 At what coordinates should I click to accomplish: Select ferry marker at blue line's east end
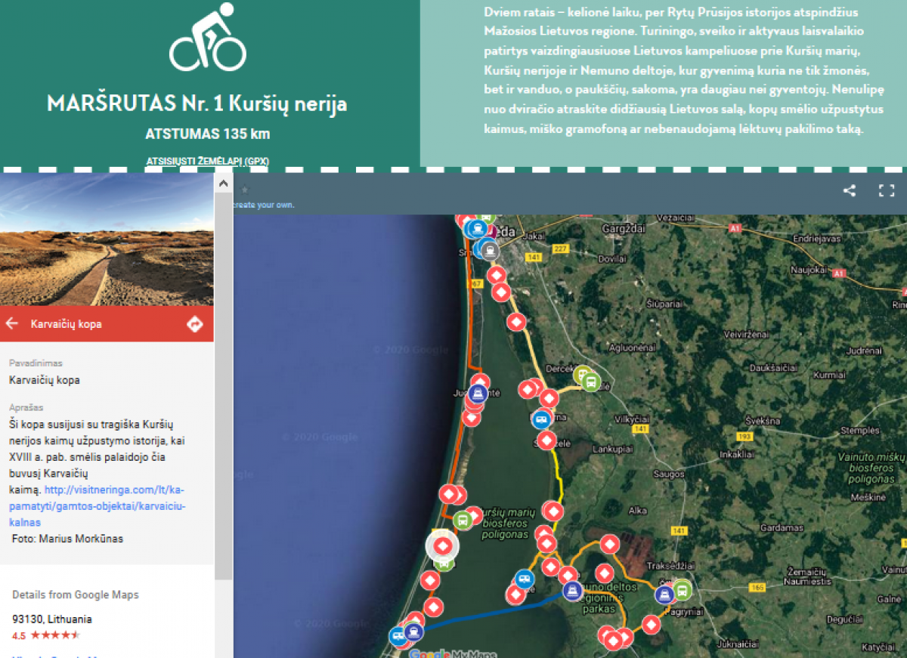tap(572, 591)
